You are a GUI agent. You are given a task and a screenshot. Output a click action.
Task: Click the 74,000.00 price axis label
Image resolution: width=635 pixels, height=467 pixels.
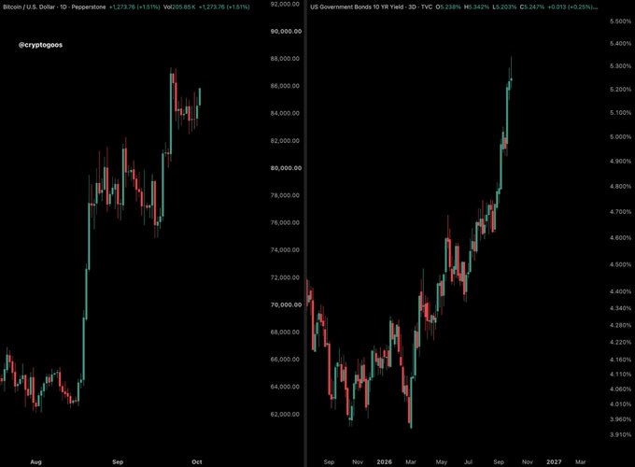[285, 250]
